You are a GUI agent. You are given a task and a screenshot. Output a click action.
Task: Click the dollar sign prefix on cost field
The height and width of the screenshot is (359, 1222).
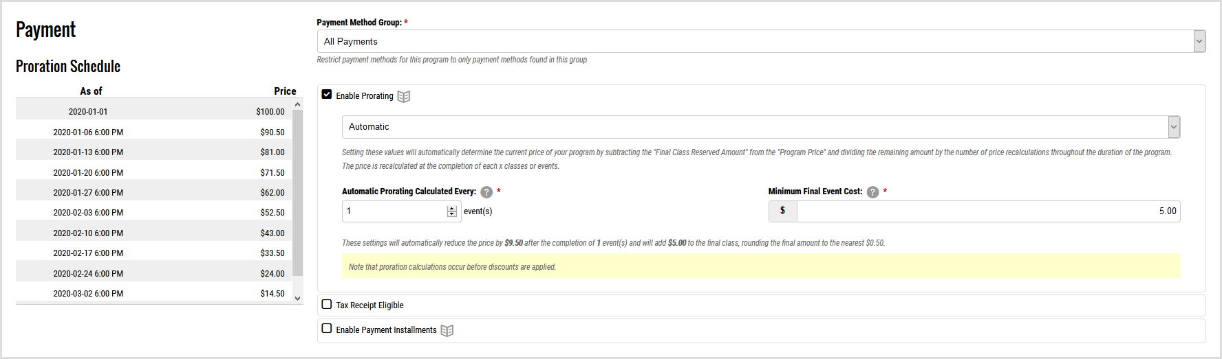click(782, 211)
